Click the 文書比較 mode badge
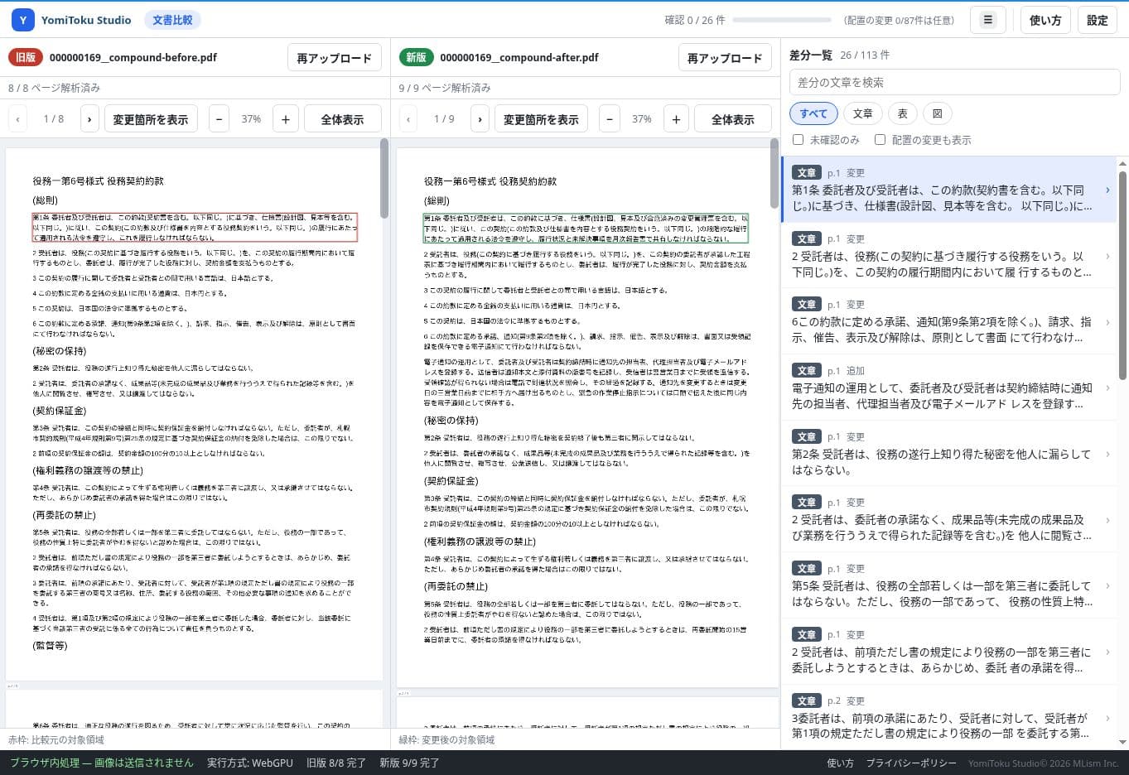 (172, 20)
